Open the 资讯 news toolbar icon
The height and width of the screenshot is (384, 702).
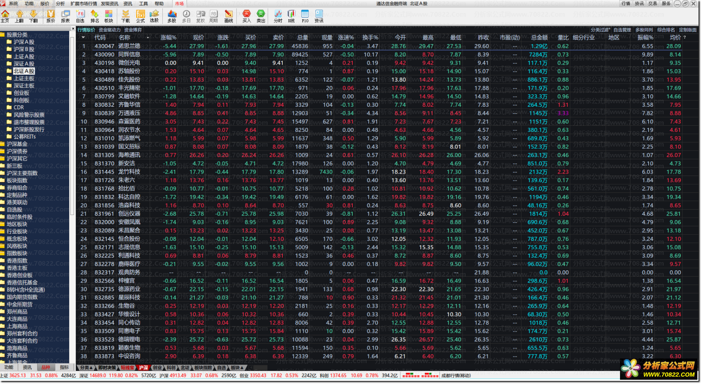pyautogui.click(x=319, y=16)
